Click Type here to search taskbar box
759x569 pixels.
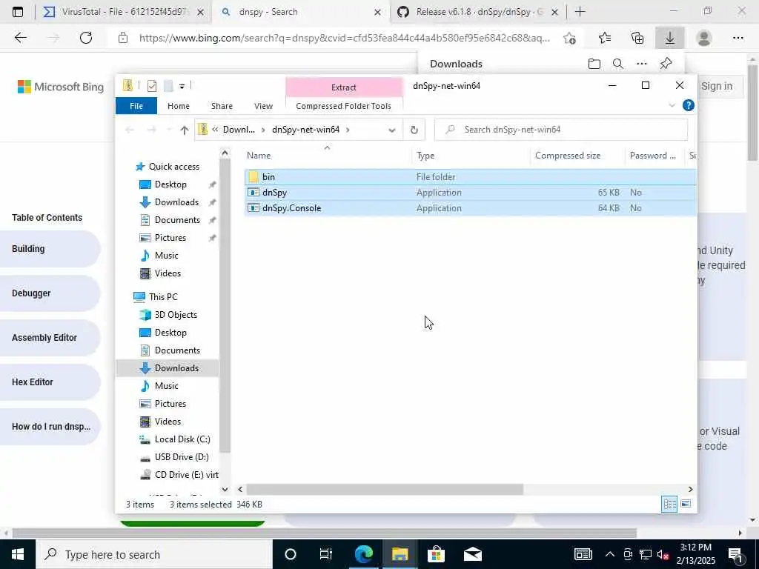pyautogui.click(x=153, y=554)
